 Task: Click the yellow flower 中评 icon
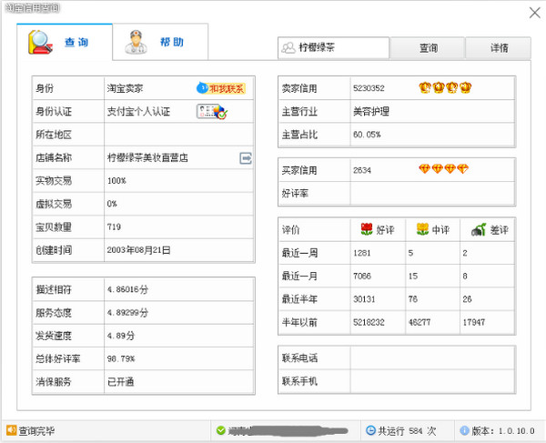pos(421,229)
